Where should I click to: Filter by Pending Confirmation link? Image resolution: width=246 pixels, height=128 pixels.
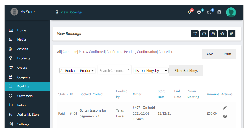140,52
